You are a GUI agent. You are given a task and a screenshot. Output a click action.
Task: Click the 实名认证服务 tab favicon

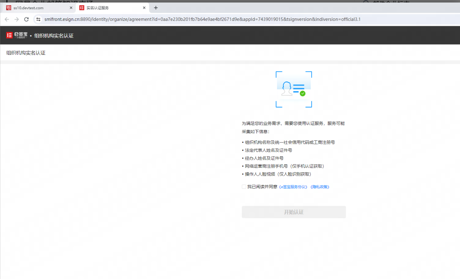(x=82, y=8)
